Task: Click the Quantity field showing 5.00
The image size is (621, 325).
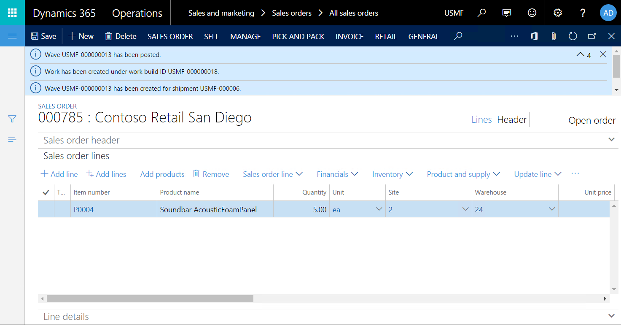Action: click(x=301, y=209)
